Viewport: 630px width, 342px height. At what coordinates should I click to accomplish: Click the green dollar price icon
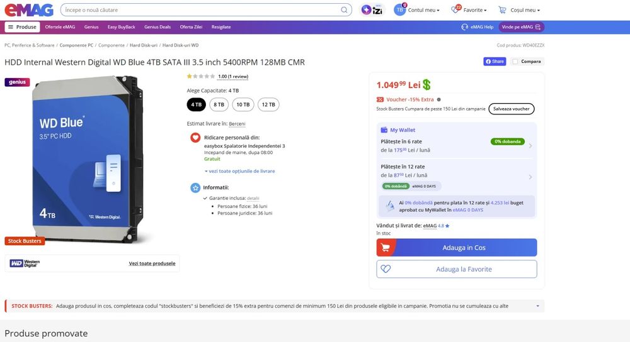pos(427,85)
